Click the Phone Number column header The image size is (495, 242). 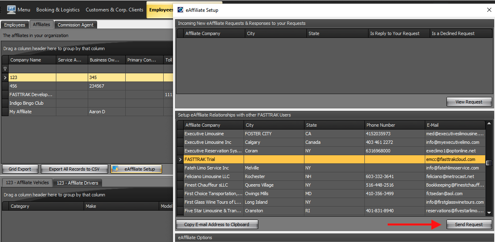(395, 125)
